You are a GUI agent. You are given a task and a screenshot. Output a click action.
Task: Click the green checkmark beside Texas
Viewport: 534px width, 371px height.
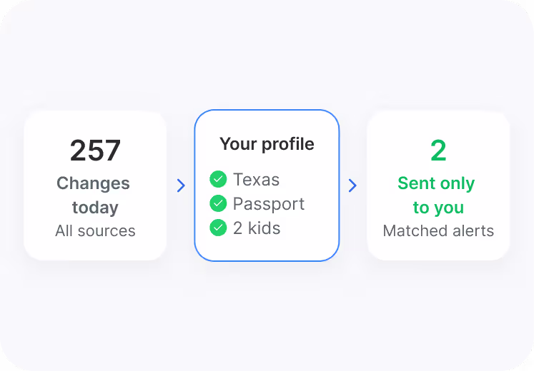[218, 179]
